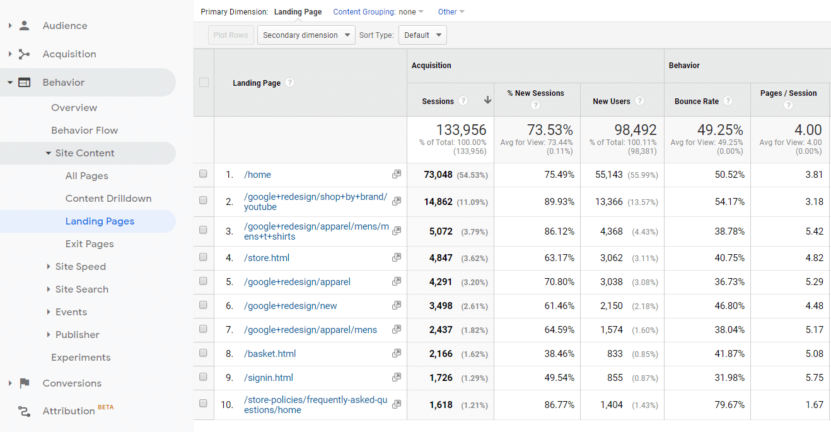Click the Sessions descending sort arrow
Screen dimensions: 831x432
click(x=487, y=101)
